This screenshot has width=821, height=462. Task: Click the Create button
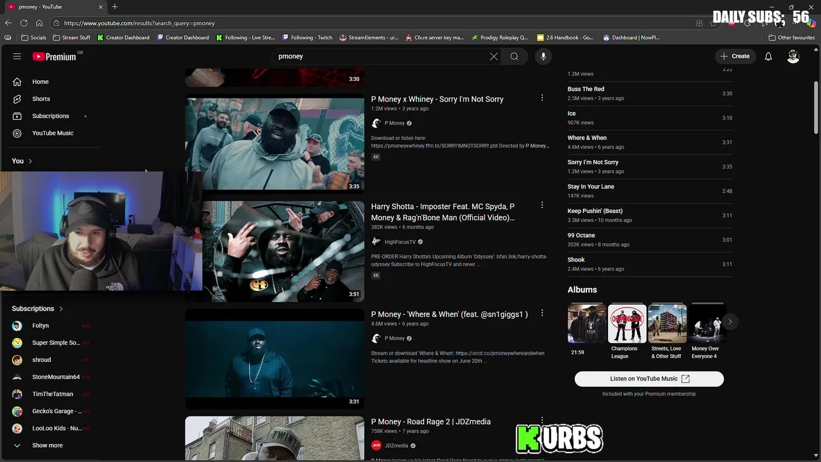point(735,56)
